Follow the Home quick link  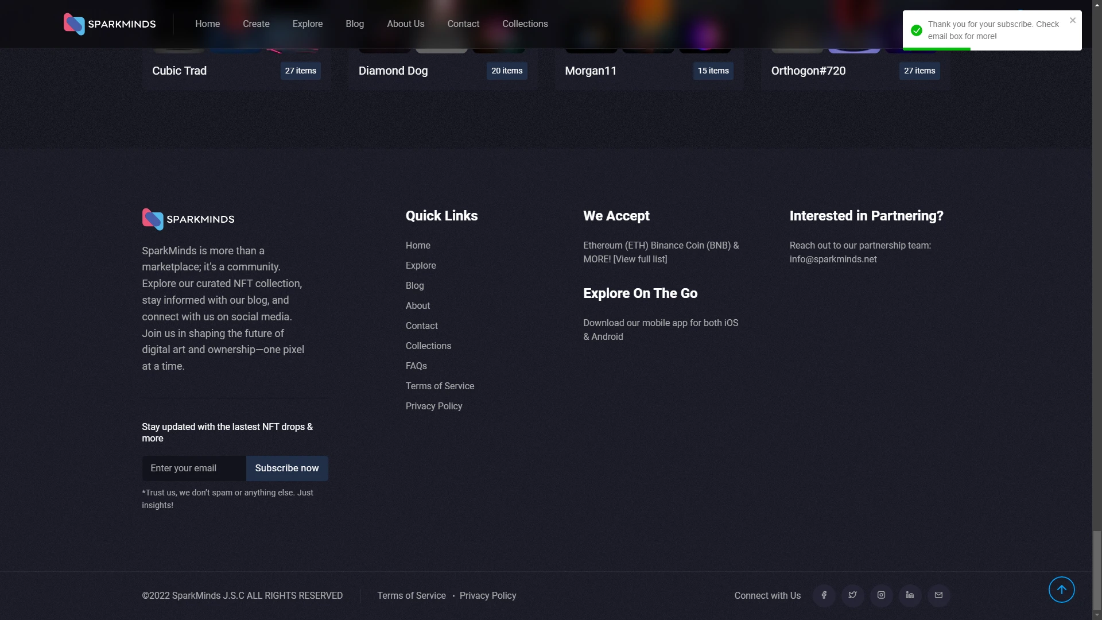pos(418,245)
